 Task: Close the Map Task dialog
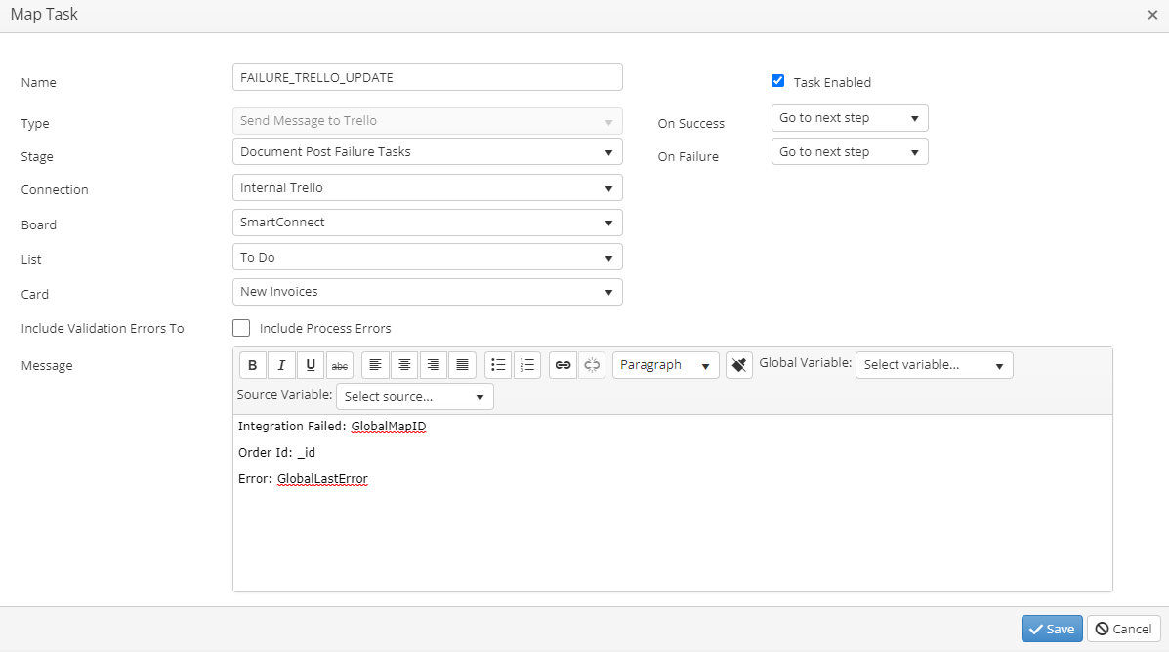pos(1152,15)
